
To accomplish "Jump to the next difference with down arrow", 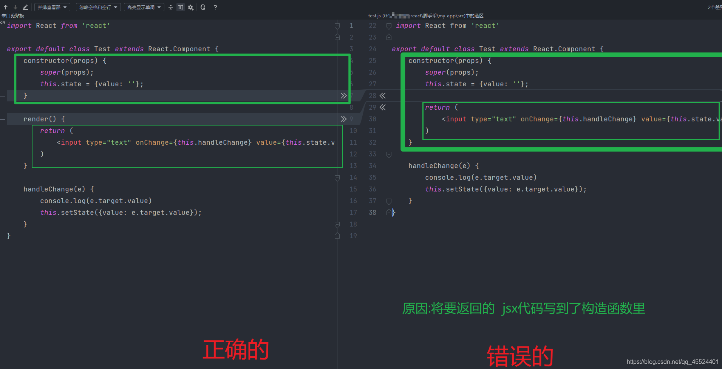I will 15,7.
